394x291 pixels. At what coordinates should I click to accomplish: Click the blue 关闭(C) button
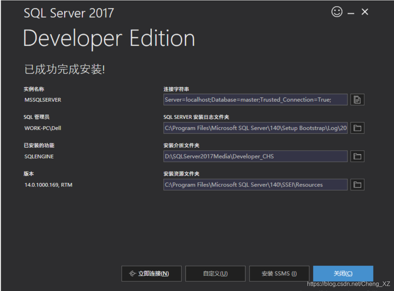(343, 274)
